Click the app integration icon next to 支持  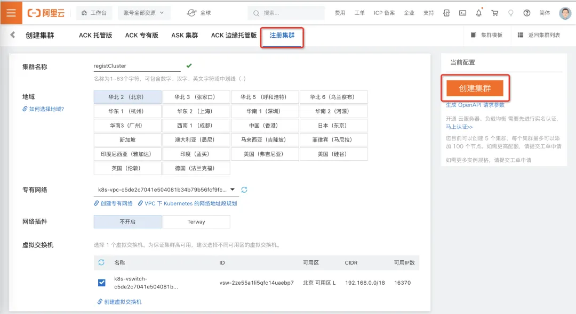tap(447, 13)
